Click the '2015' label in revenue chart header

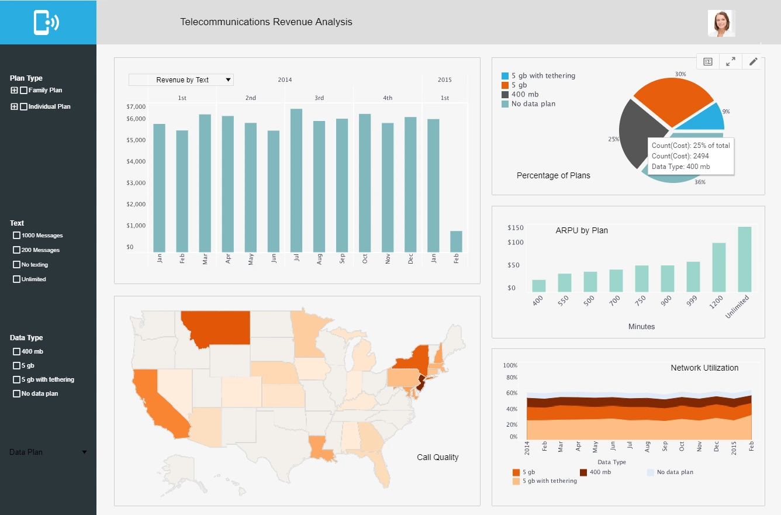tap(445, 80)
